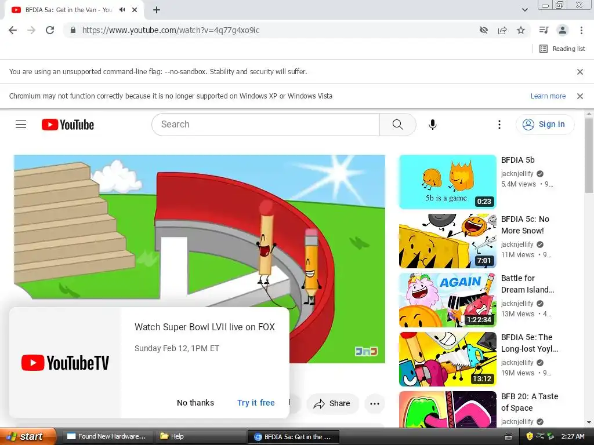594x445 pixels.
Task: Dismiss the no-sandbox warning bar
Action: (x=579, y=71)
